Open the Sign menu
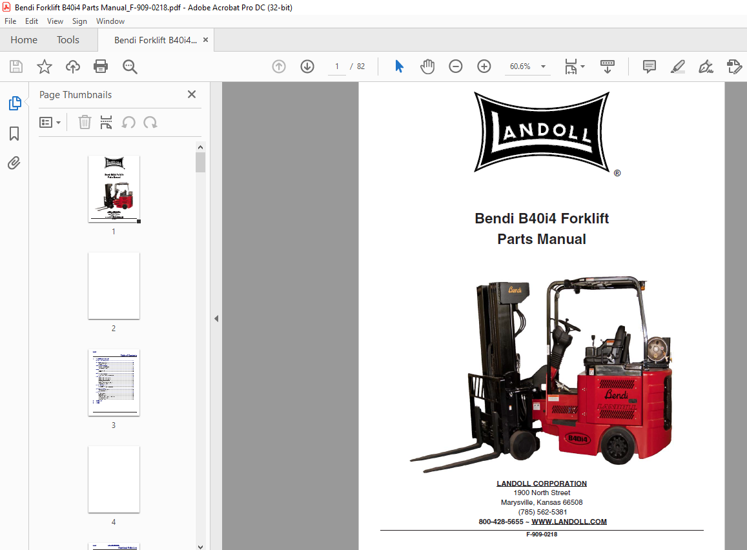This screenshot has width=747, height=550. [79, 21]
